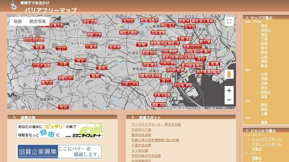Click the ミクニライフ&オート sponsor banner
The image size is (289, 162).
coord(59,131)
